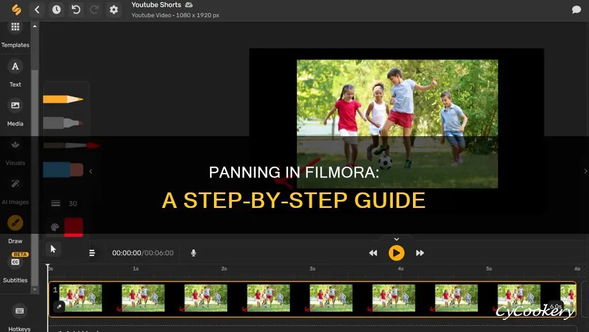Viewport: 589px width, 332px height.
Task: Open the Templates panel
Action: click(x=15, y=36)
